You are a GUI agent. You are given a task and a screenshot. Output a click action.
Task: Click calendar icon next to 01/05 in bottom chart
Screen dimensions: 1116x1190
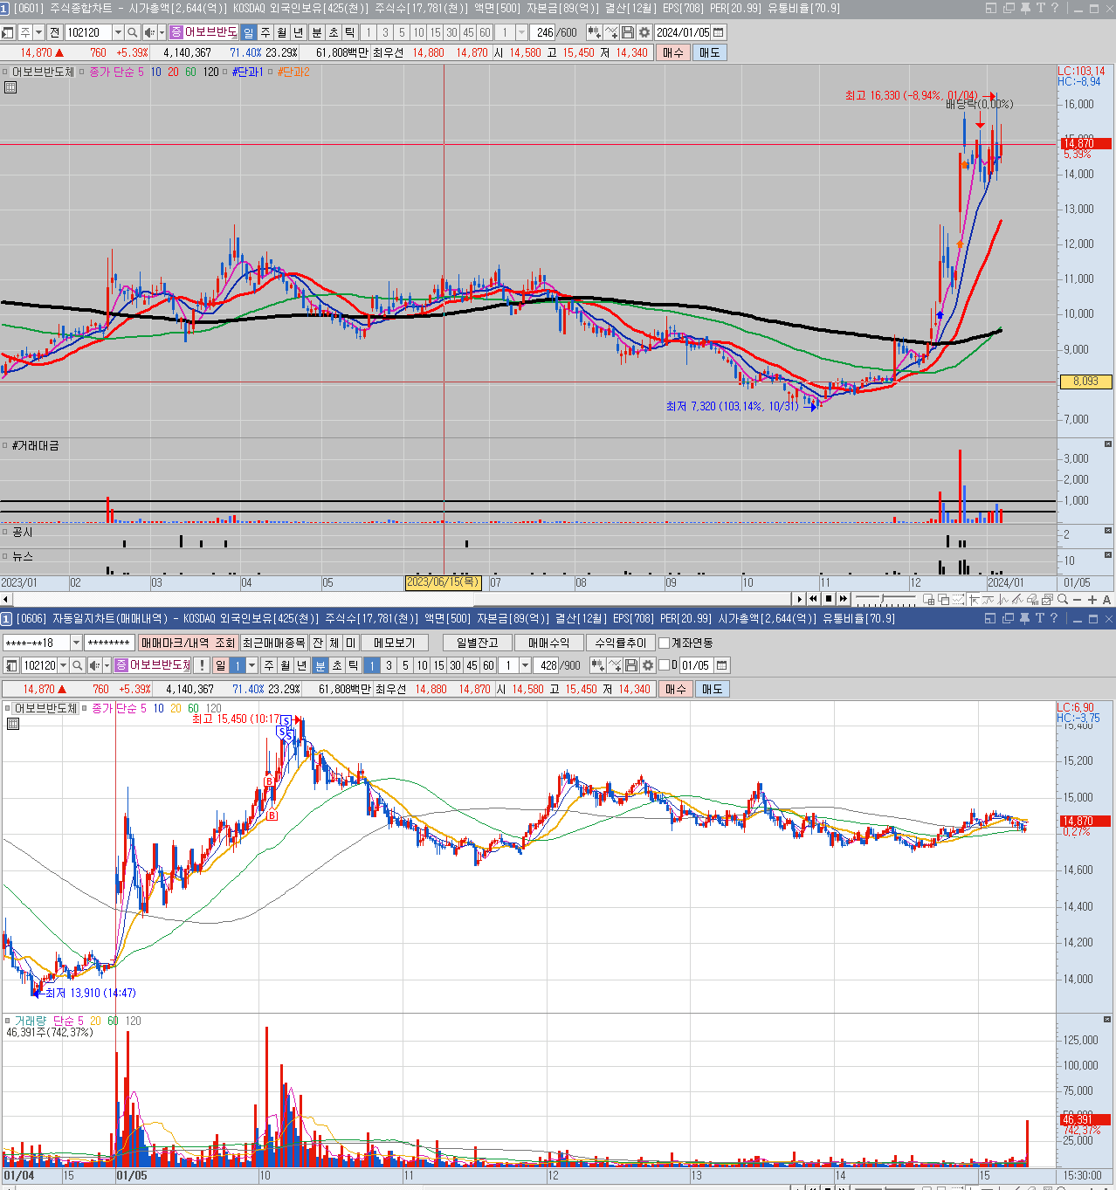[722, 665]
